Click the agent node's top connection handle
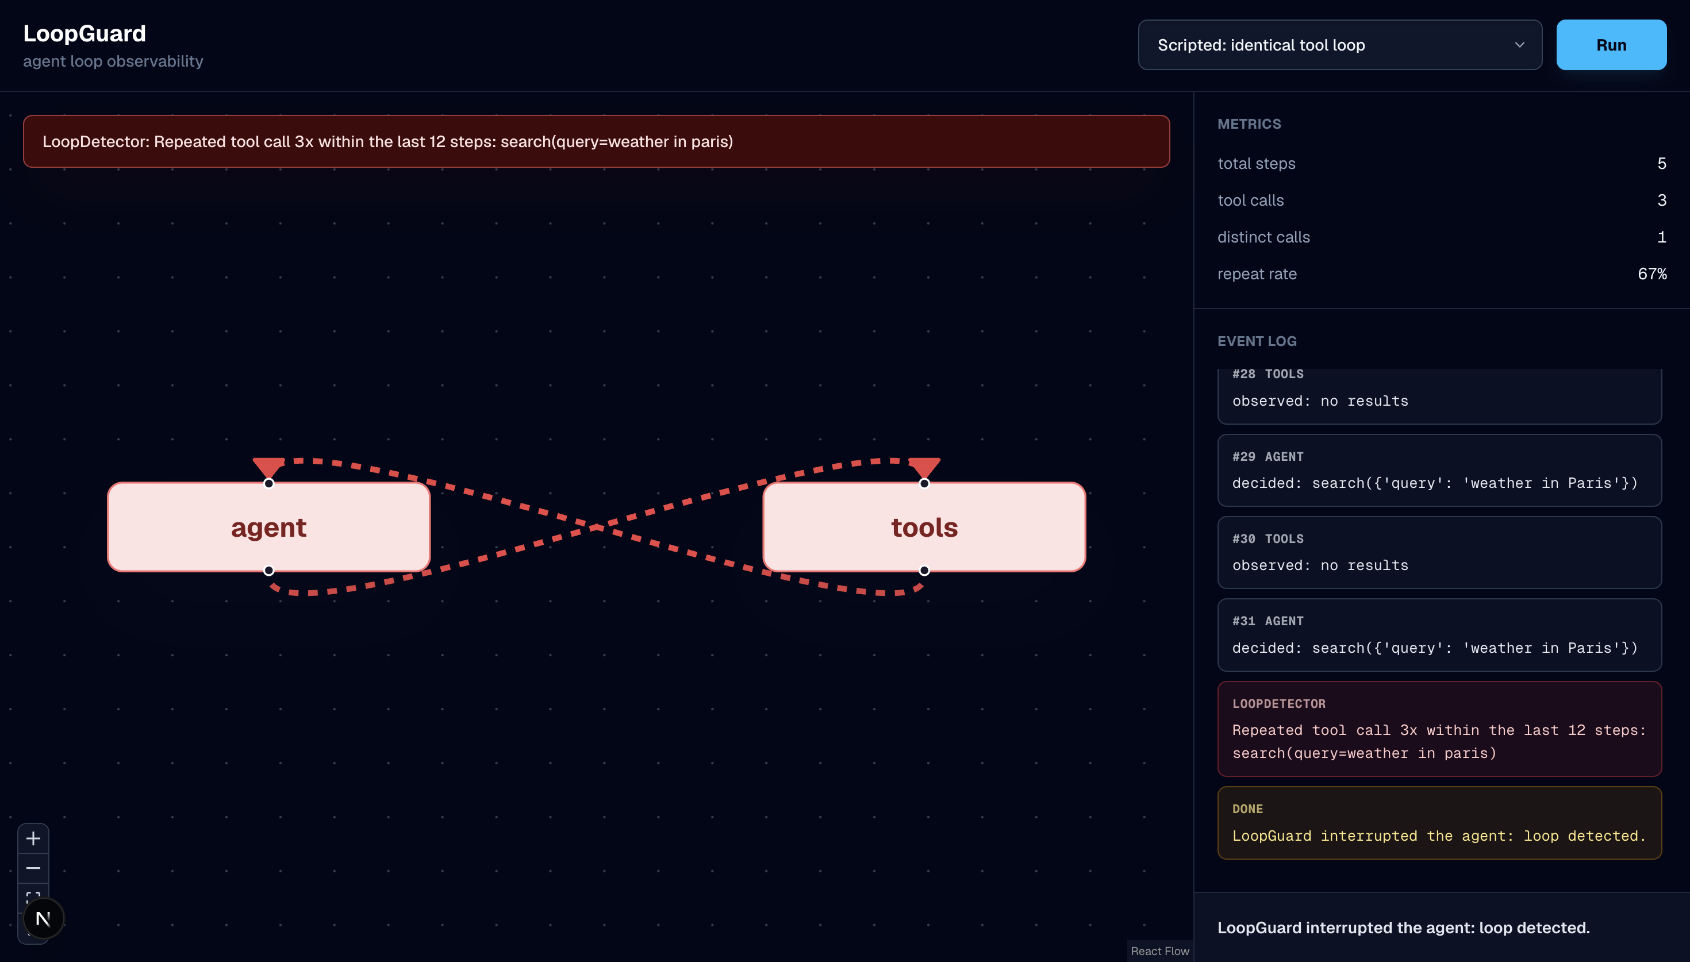The image size is (1690, 962). (269, 484)
